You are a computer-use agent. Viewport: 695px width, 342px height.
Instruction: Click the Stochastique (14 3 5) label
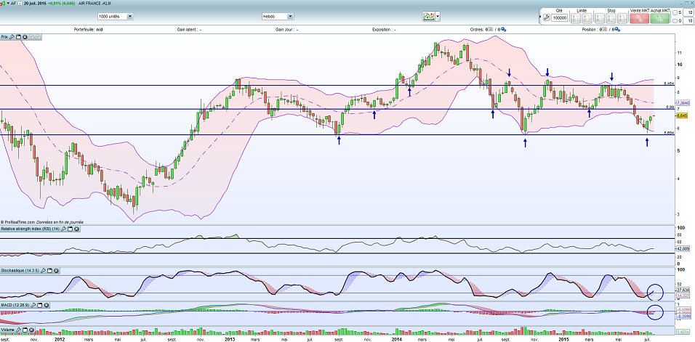[x=20, y=271]
